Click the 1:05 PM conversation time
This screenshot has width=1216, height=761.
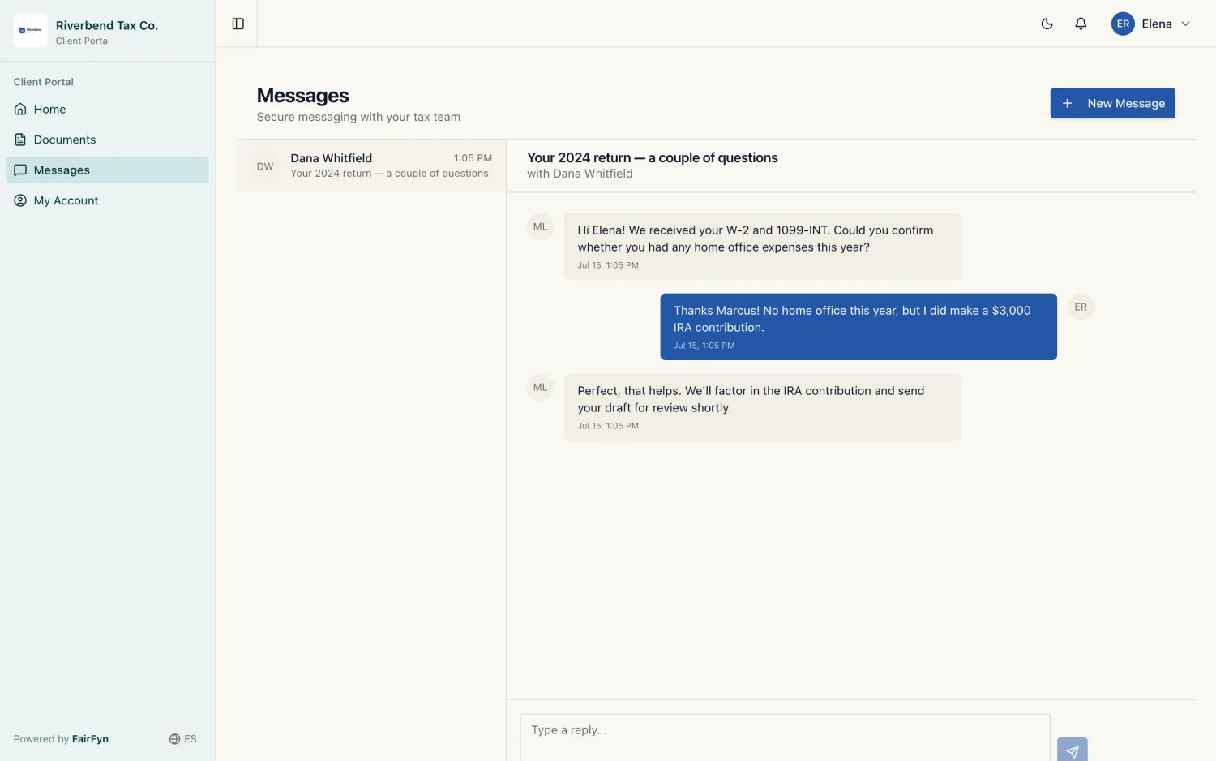[473, 158]
